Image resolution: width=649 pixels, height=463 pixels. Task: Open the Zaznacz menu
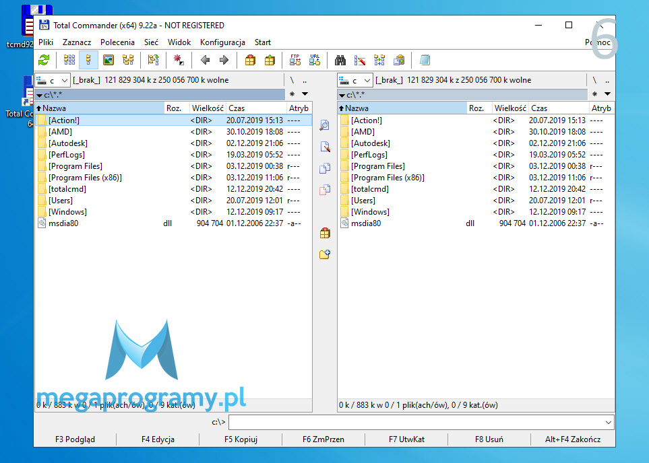tap(77, 42)
